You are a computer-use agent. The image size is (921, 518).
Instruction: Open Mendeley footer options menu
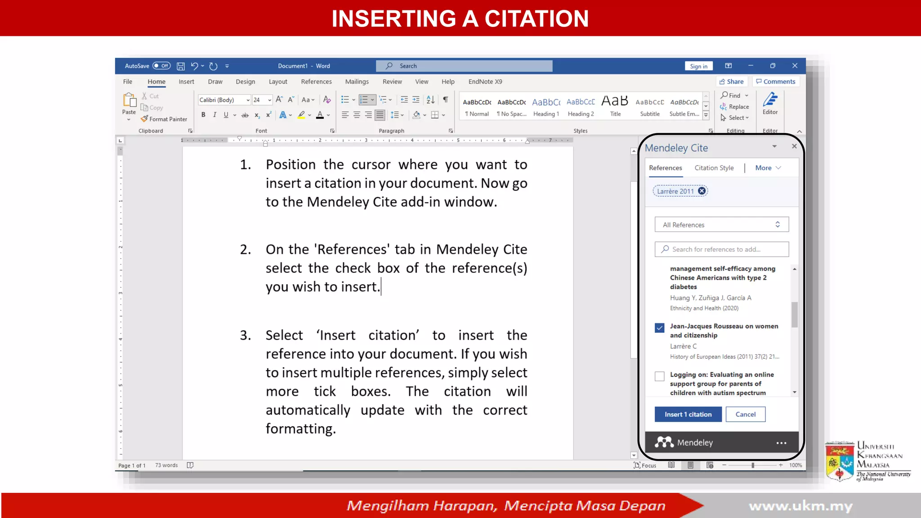coord(781,443)
